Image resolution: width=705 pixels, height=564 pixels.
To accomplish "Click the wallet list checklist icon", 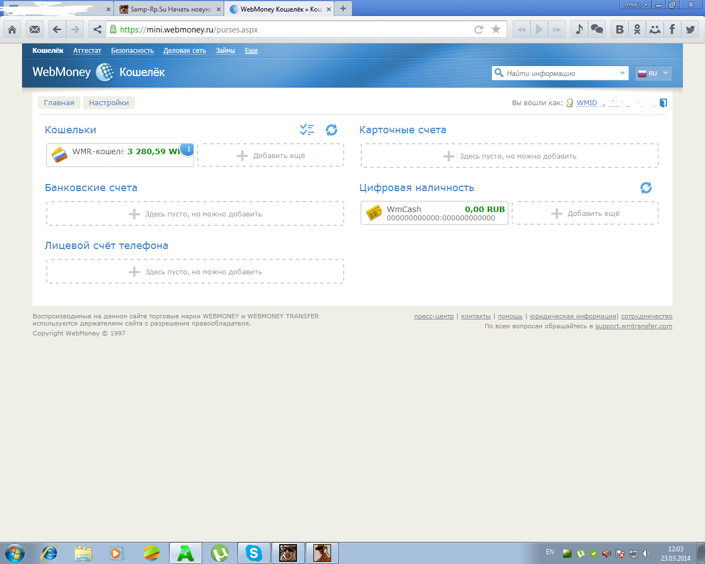I will click(x=307, y=130).
